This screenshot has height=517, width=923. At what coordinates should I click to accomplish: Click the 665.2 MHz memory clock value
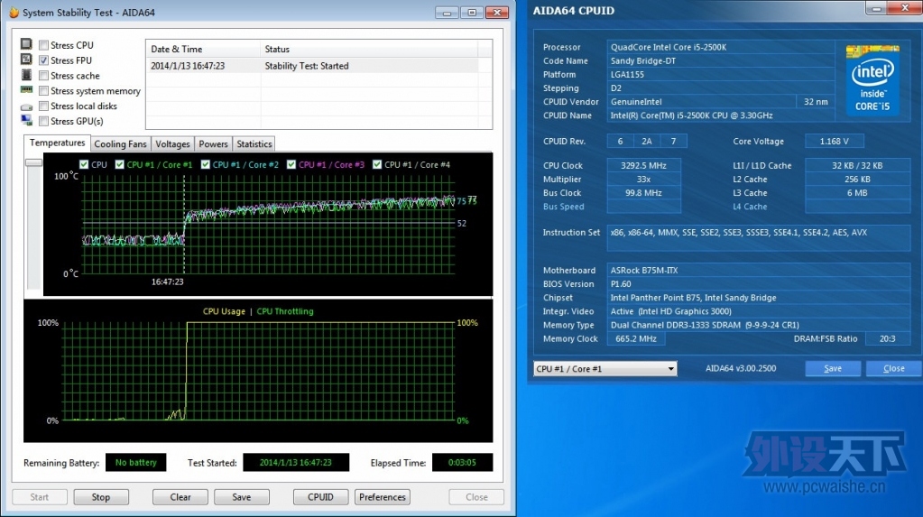point(636,338)
